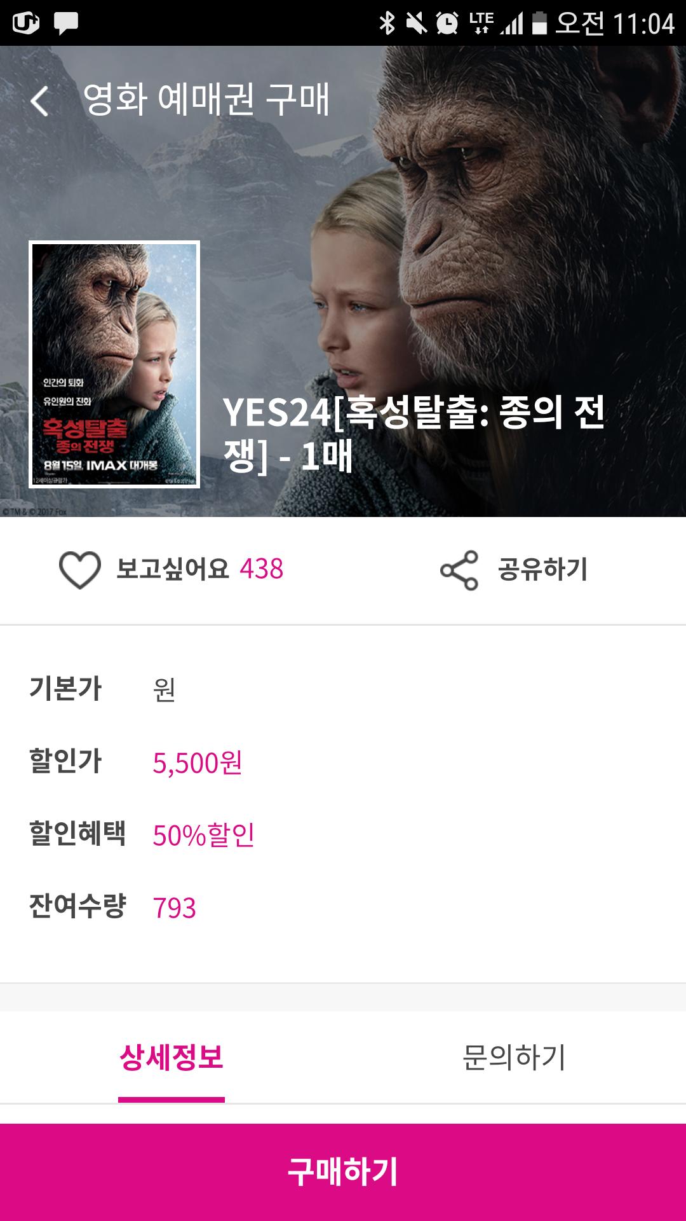Viewport: 686px width, 1221px height.
Task: Toggle the heart wishlist icon
Action: (80, 569)
